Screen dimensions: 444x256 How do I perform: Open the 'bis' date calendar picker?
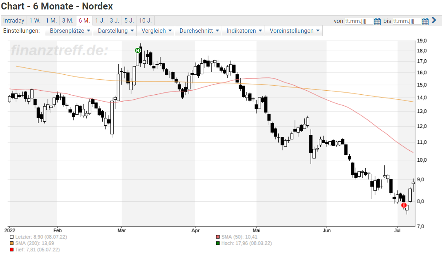tap(425, 21)
